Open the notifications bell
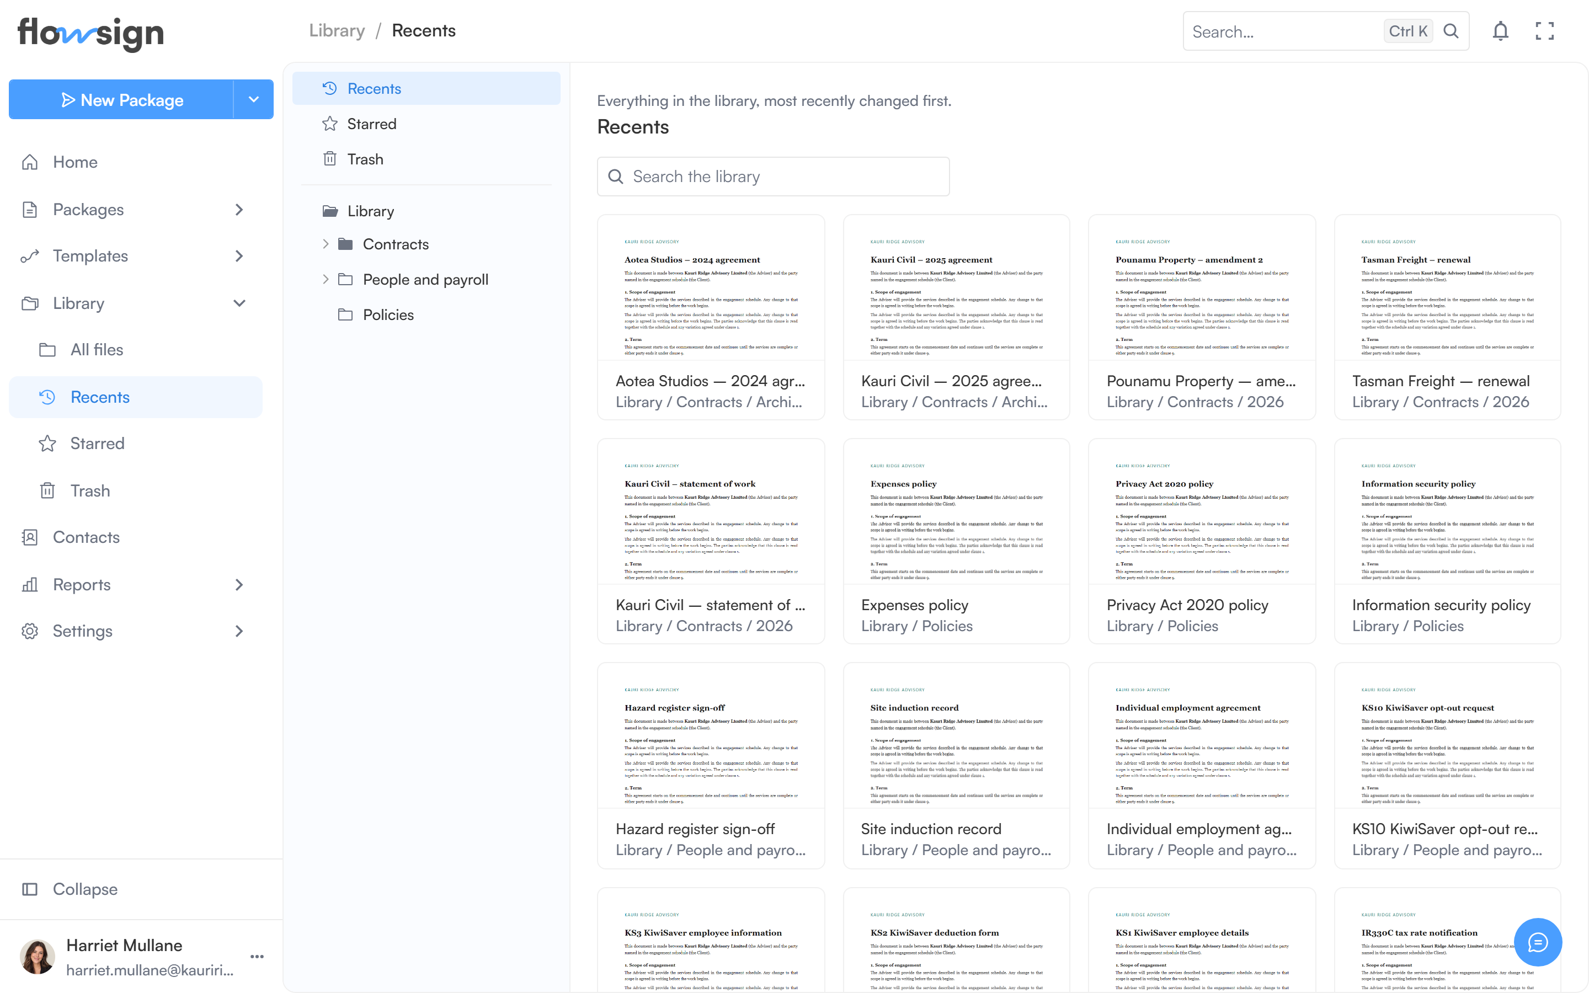Screen dimensions: 1589x993 tap(1500, 31)
